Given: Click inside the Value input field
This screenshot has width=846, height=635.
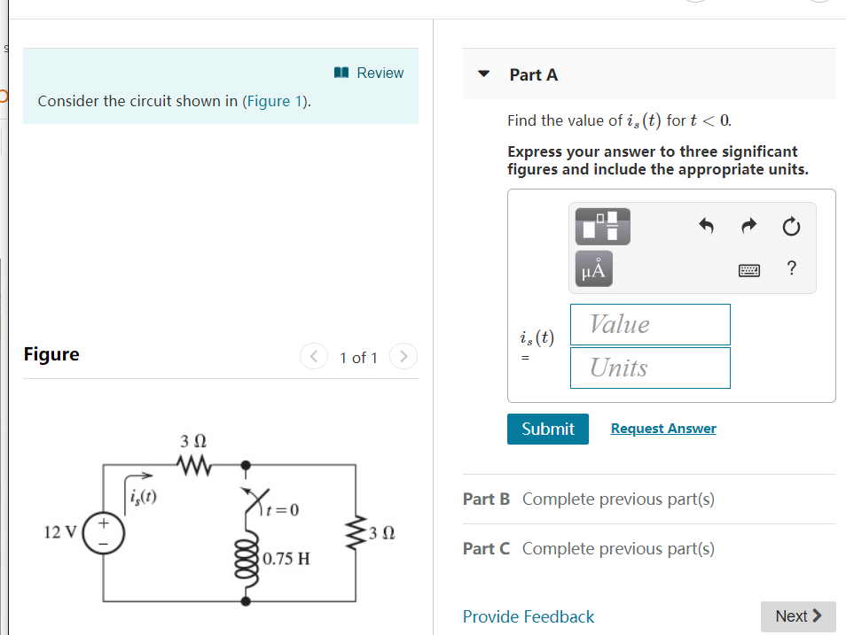Looking at the screenshot, I should (649, 324).
